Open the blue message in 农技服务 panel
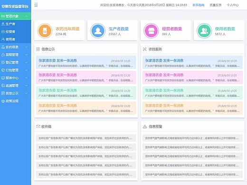The width and height of the screenshot is (247, 185). 192,62
